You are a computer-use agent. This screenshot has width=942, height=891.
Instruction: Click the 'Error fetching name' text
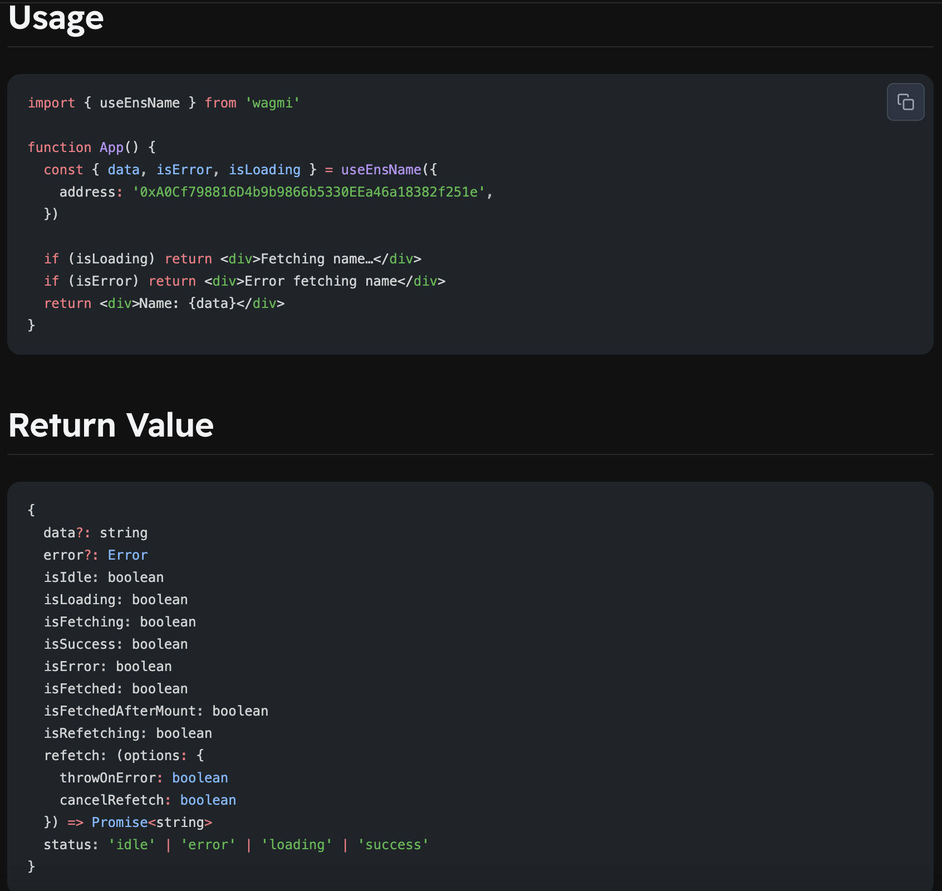click(321, 281)
